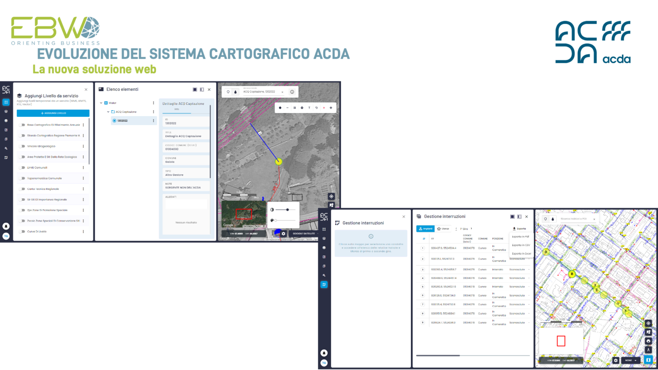Viewport: 658px width, 370px height.
Task: Toggle the Limiti Comunali layer on
Action: pos(21,168)
